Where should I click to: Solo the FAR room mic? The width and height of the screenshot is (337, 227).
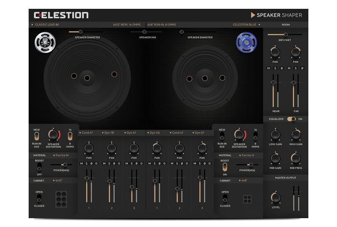click(x=296, y=68)
